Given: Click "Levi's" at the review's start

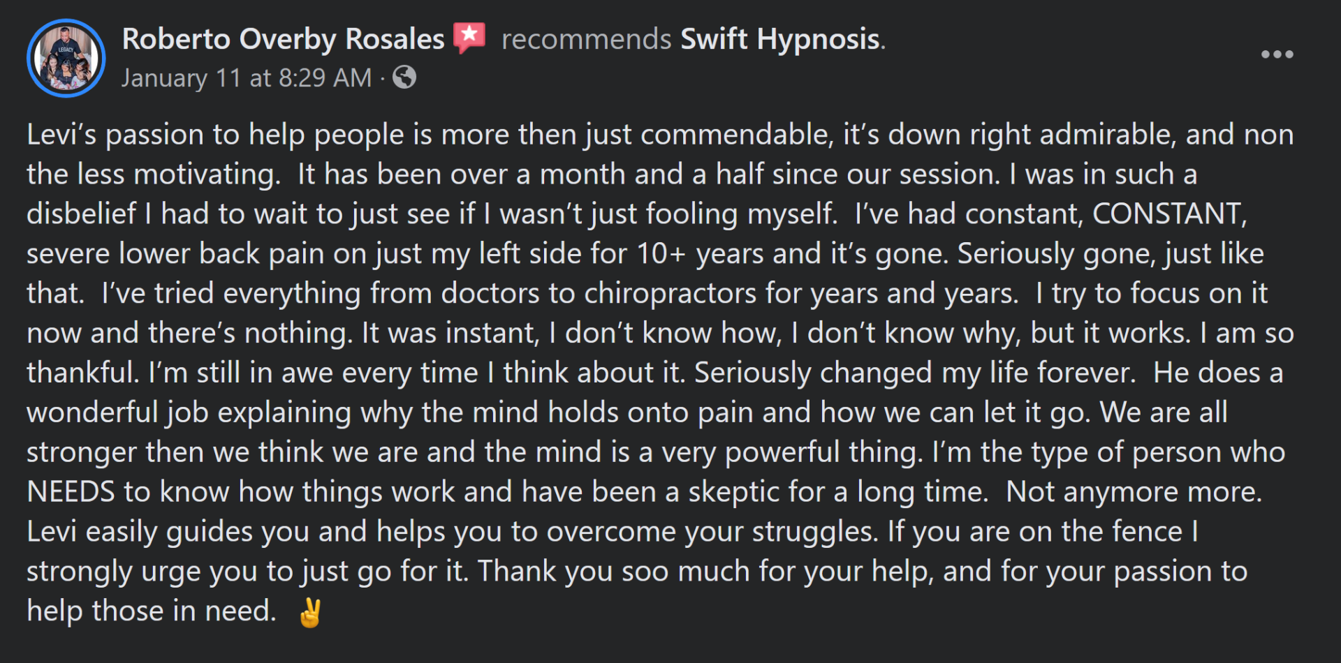Looking at the screenshot, I should click(x=61, y=135).
